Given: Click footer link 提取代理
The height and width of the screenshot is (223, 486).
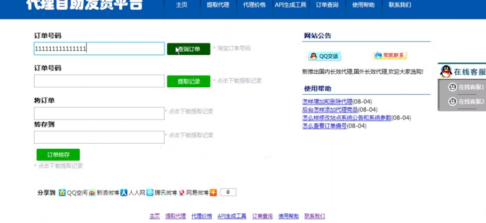Looking at the screenshot, I should pyautogui.click(x=175, y=216).
